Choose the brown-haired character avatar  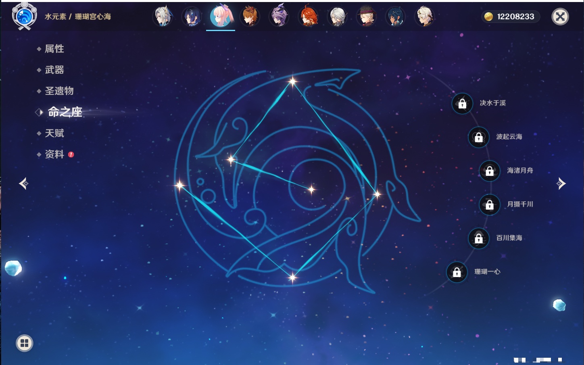coord(250,17)
